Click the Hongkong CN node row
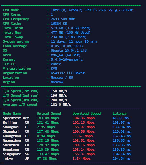The width and height of the screenshot is (146, 165). (x=67, y=150)
